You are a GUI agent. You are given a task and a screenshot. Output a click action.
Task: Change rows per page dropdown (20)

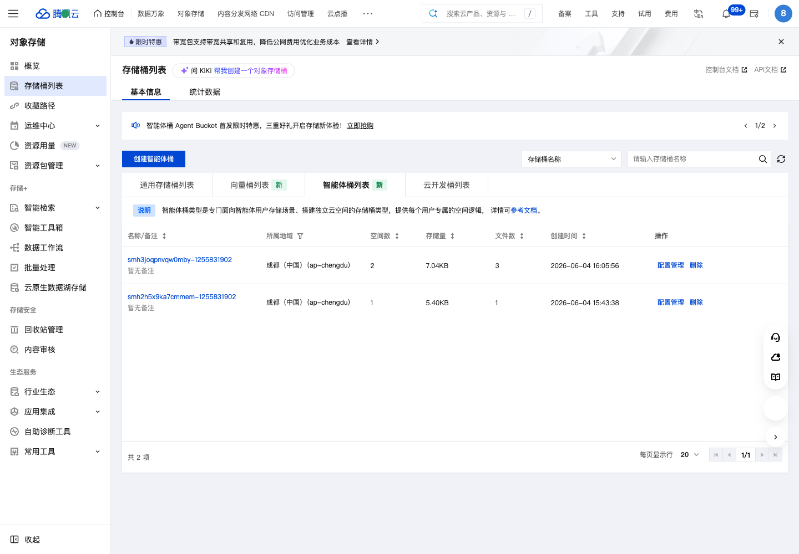(690, 455)
